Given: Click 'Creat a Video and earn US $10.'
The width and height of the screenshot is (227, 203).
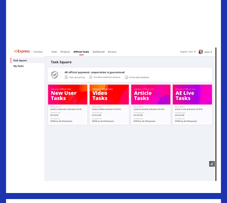Looking at the screenshot, I should pos(107,109).
